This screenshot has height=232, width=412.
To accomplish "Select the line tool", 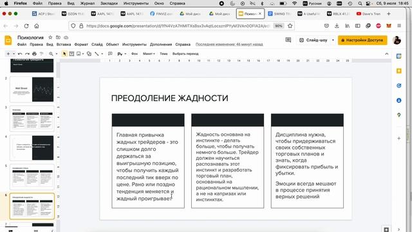I will coord(97,53).
